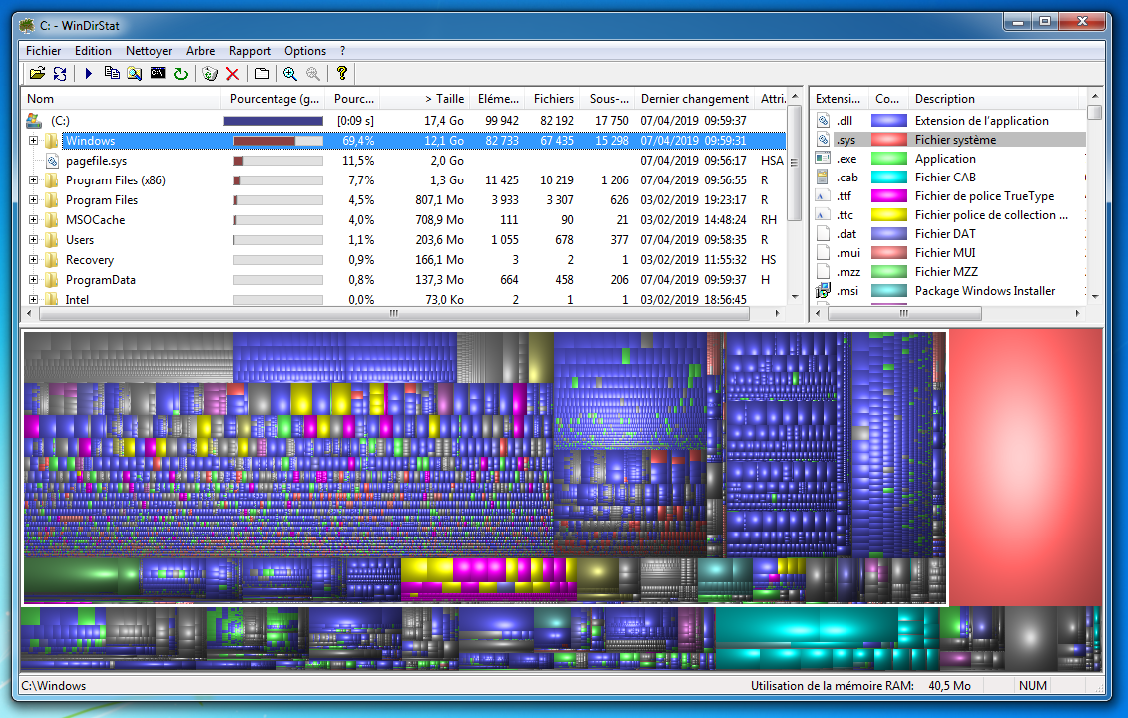Click the .ttf font file icon

[823, 196]
